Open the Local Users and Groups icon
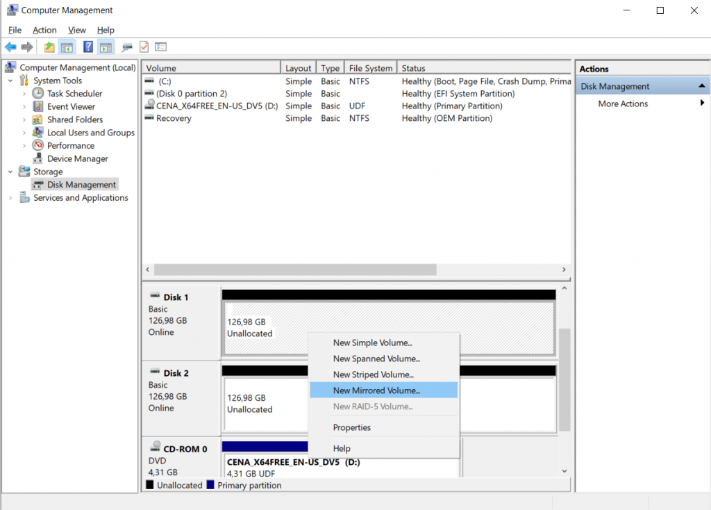The width and height of the screenshot is (711, 510). click(x=37, y=132)
